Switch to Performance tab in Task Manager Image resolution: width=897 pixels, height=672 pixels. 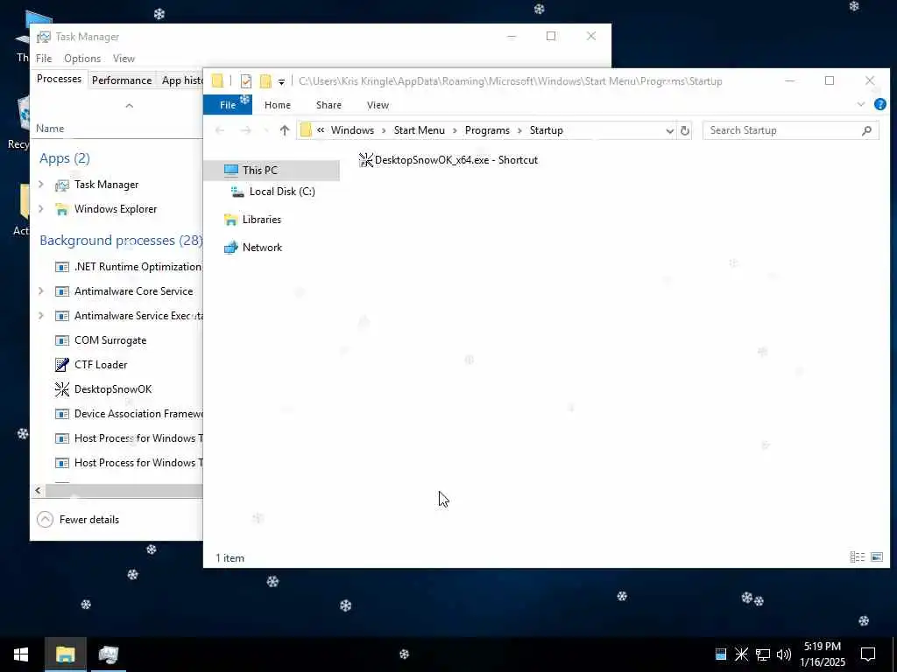click(x=122, y=80)
